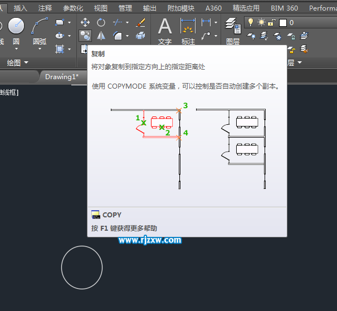Select the Dimension (标注) tool

(188, 30)
